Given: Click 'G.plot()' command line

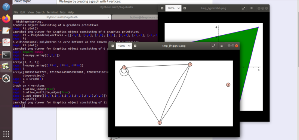Looking at the screenshot, I should coord(29,99).
